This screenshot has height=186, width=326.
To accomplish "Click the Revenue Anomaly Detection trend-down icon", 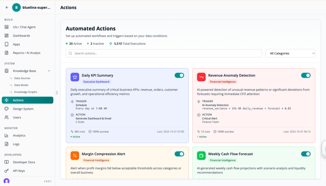I will pos(201,77).
